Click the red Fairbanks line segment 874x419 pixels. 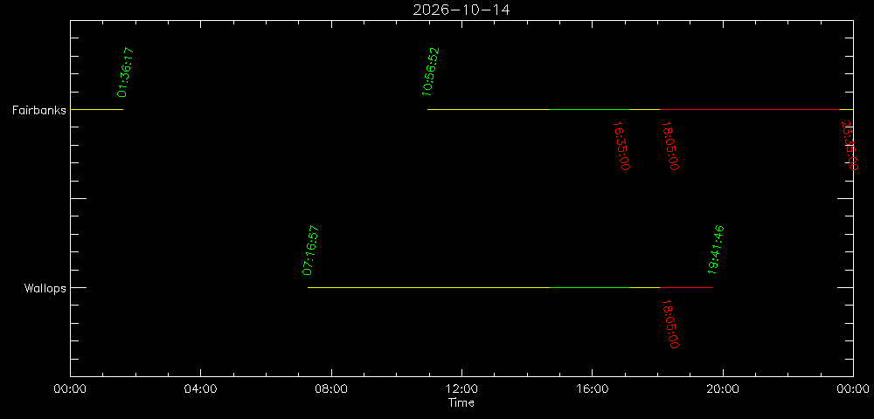(x=750, y=110)
